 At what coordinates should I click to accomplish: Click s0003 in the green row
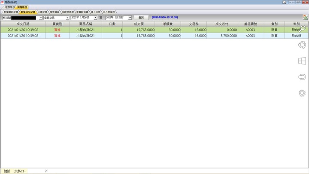[251, 30]
